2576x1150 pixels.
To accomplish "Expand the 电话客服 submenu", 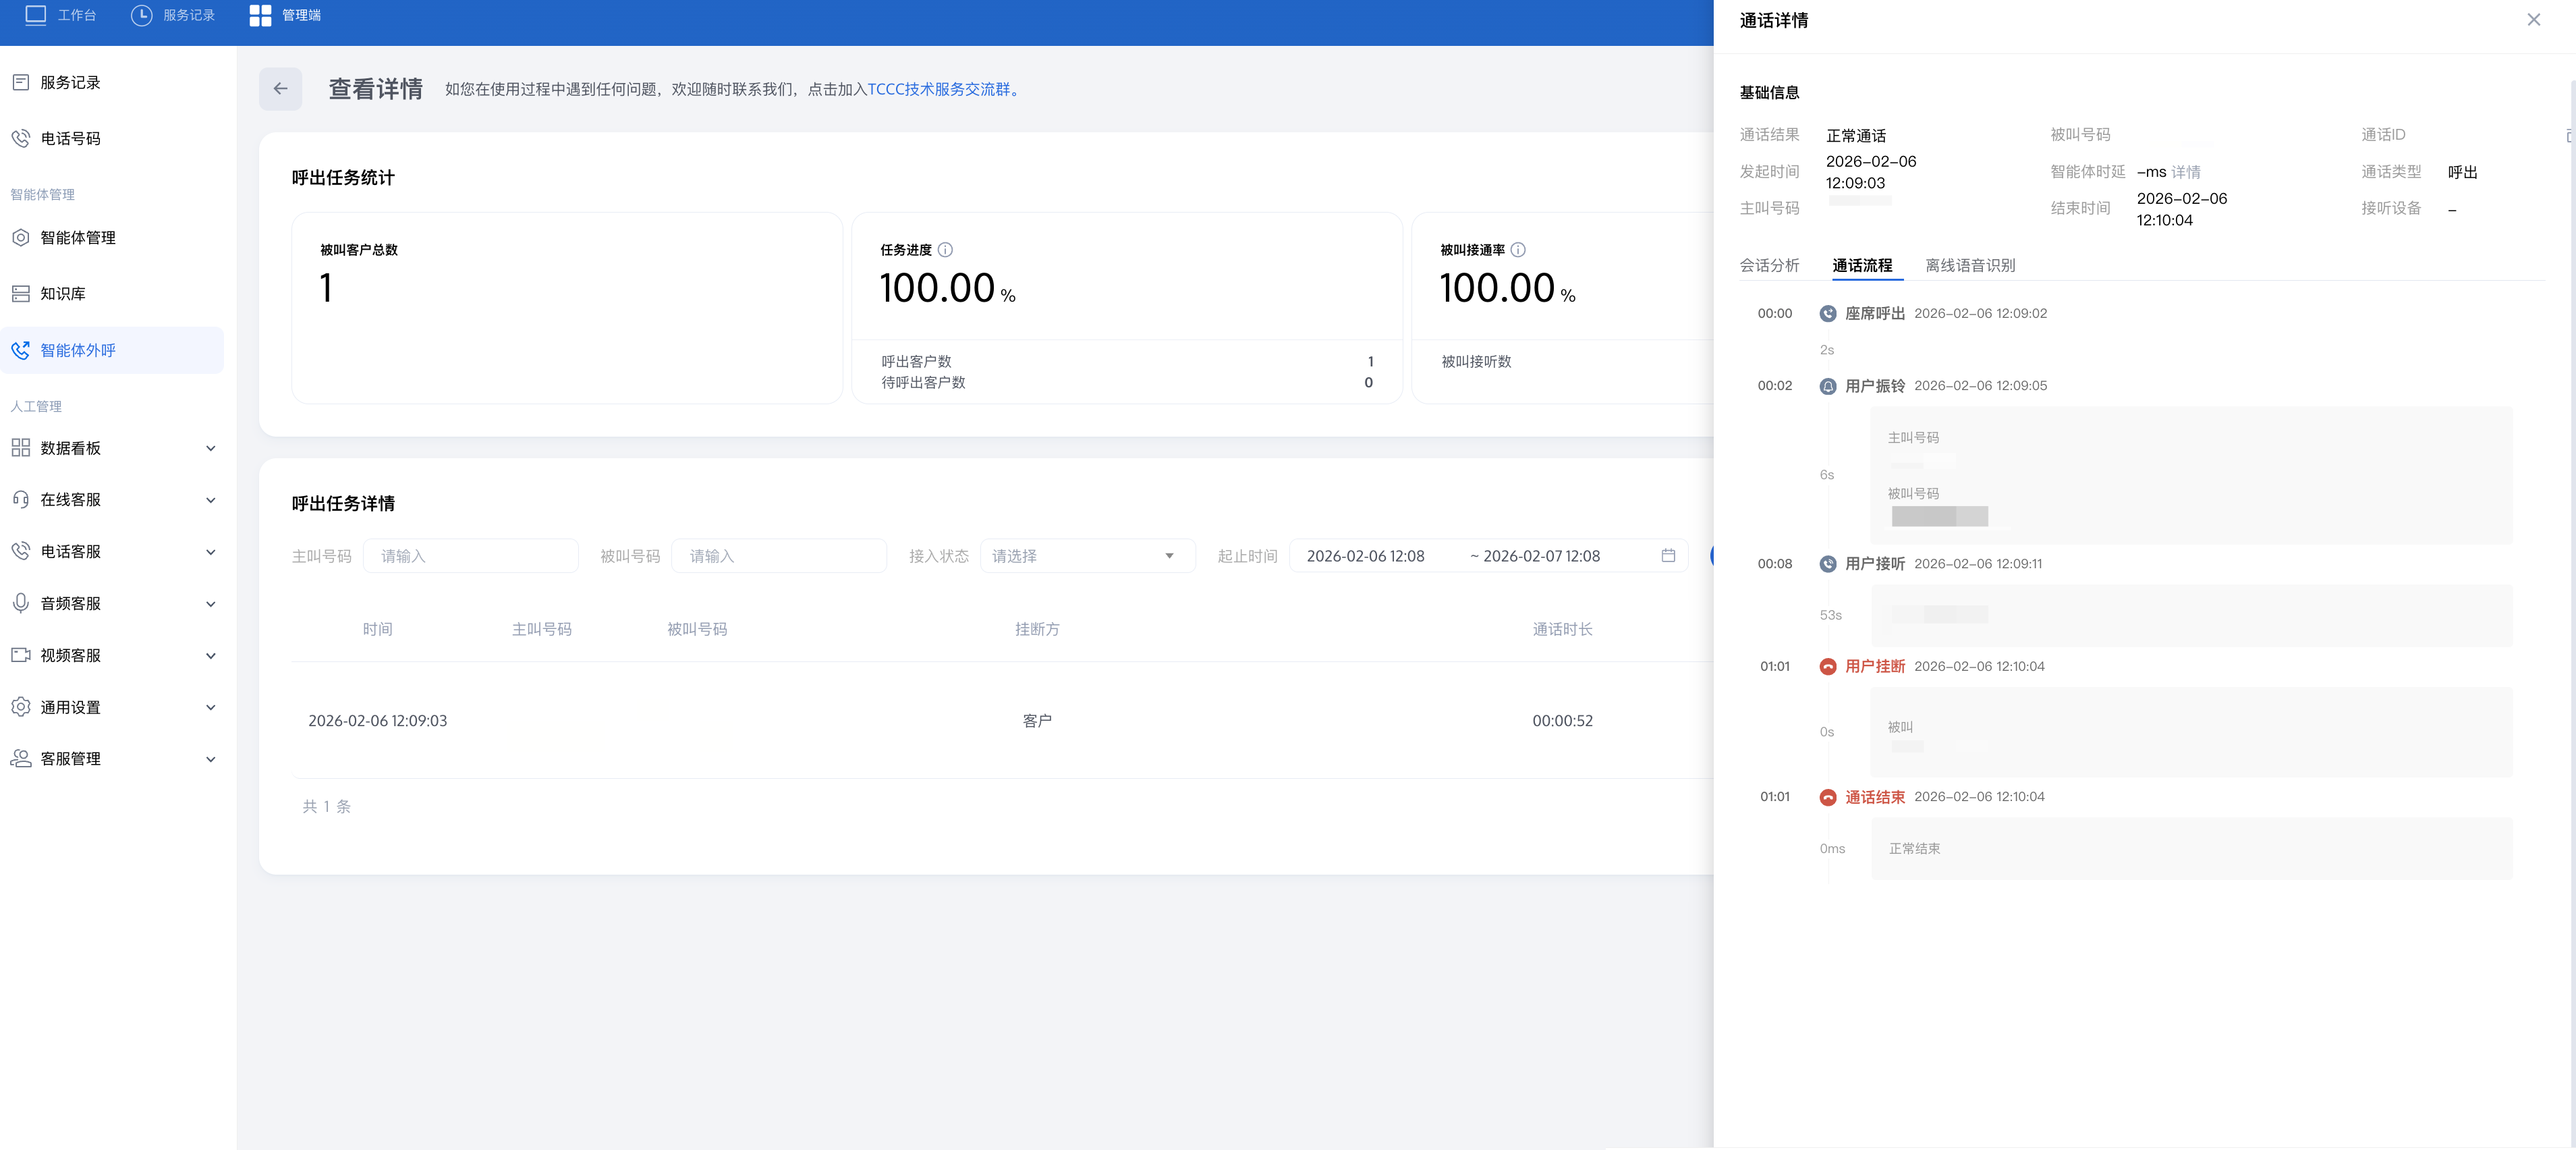I will (x=210, y=552).
